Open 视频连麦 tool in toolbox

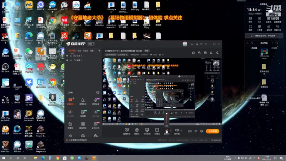tap(95, 101)
